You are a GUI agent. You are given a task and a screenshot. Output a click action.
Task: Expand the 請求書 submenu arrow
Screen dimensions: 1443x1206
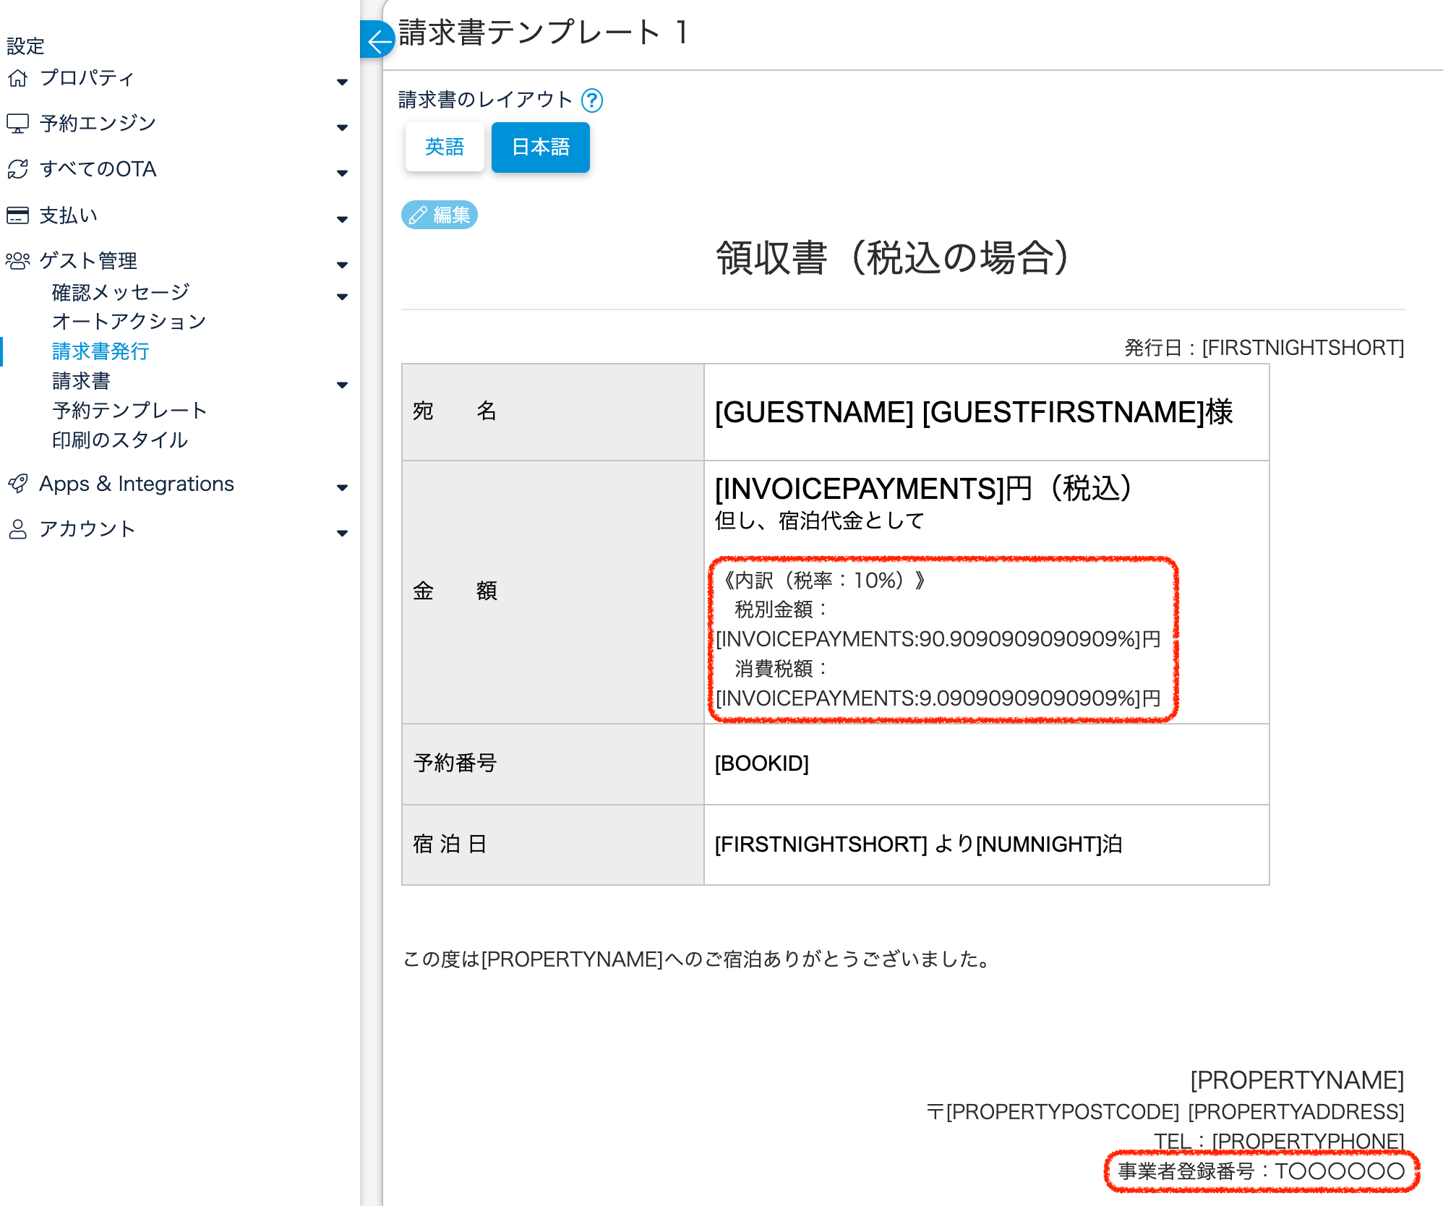click(342, 385)
